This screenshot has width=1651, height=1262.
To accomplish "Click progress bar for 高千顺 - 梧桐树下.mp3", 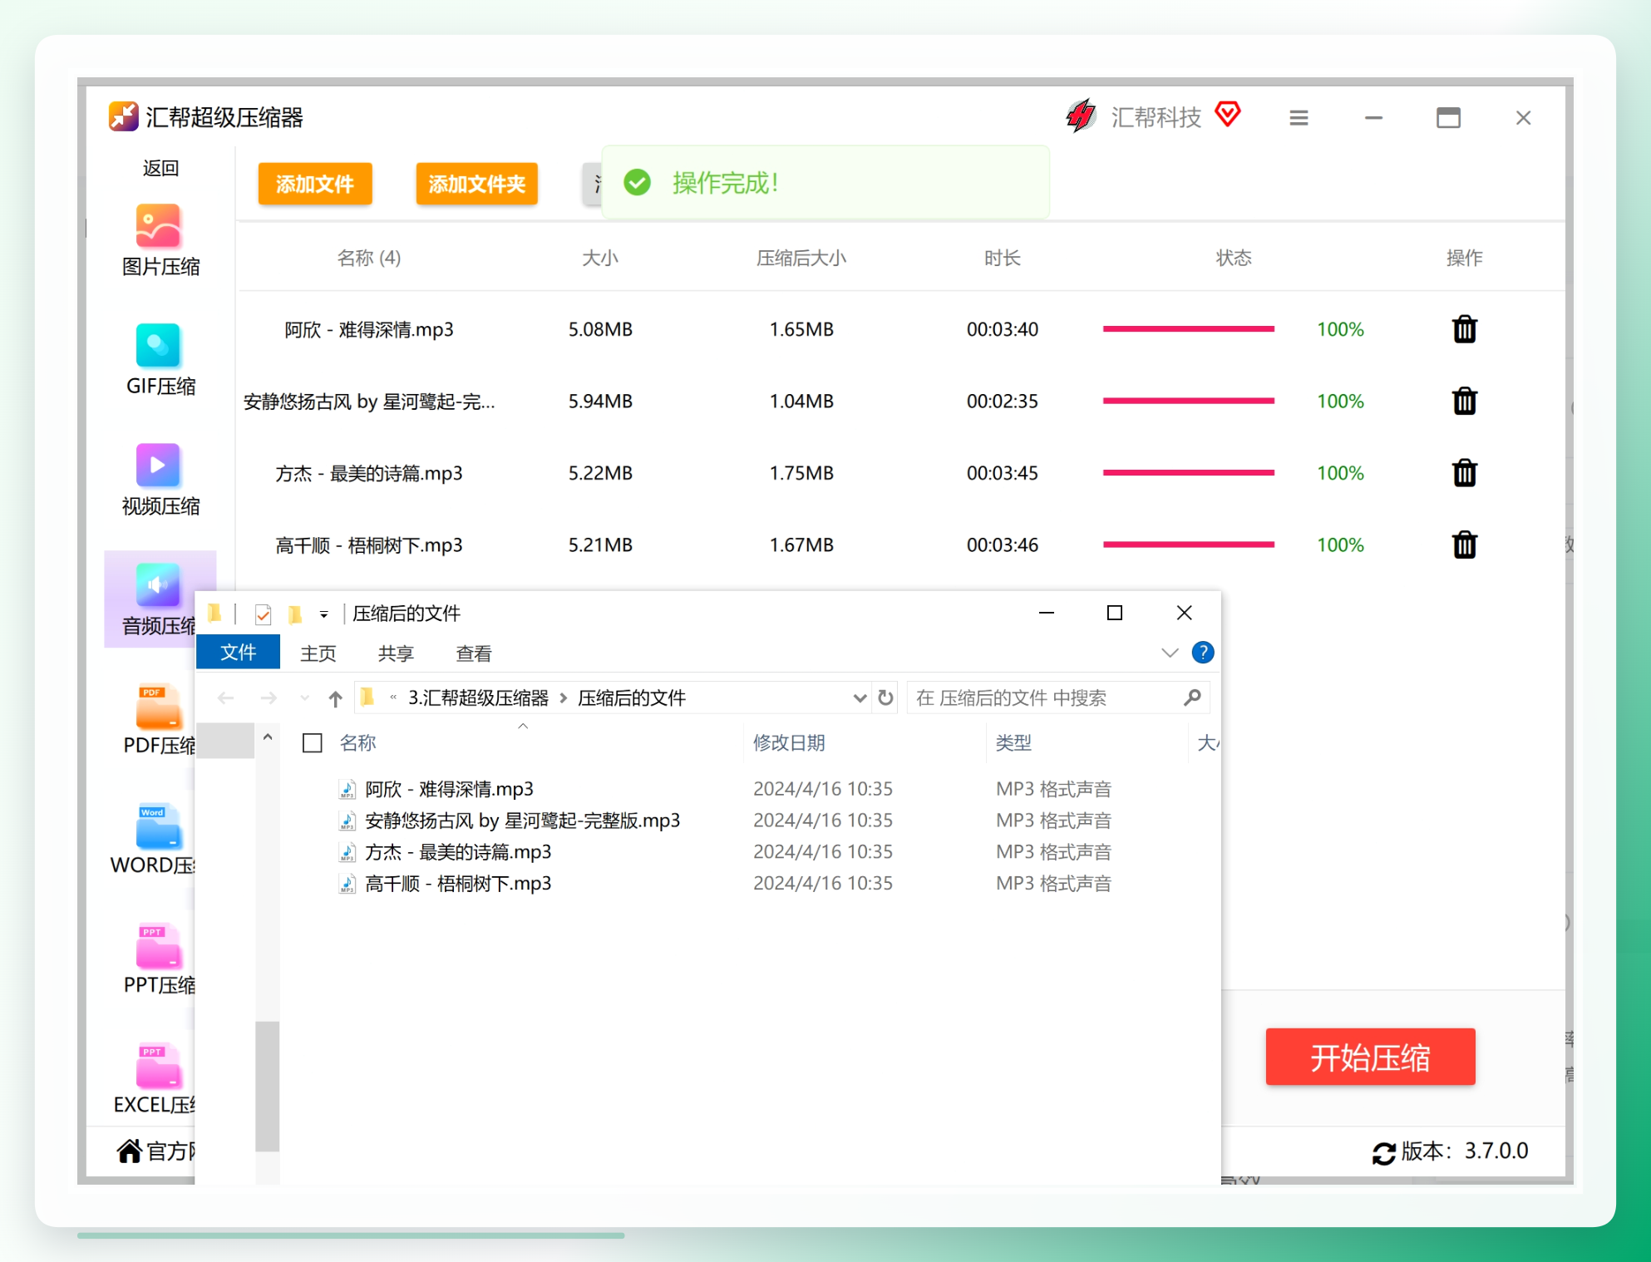I will pos(1188,545).
